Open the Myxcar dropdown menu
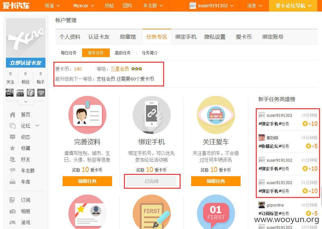 [84, 6]
